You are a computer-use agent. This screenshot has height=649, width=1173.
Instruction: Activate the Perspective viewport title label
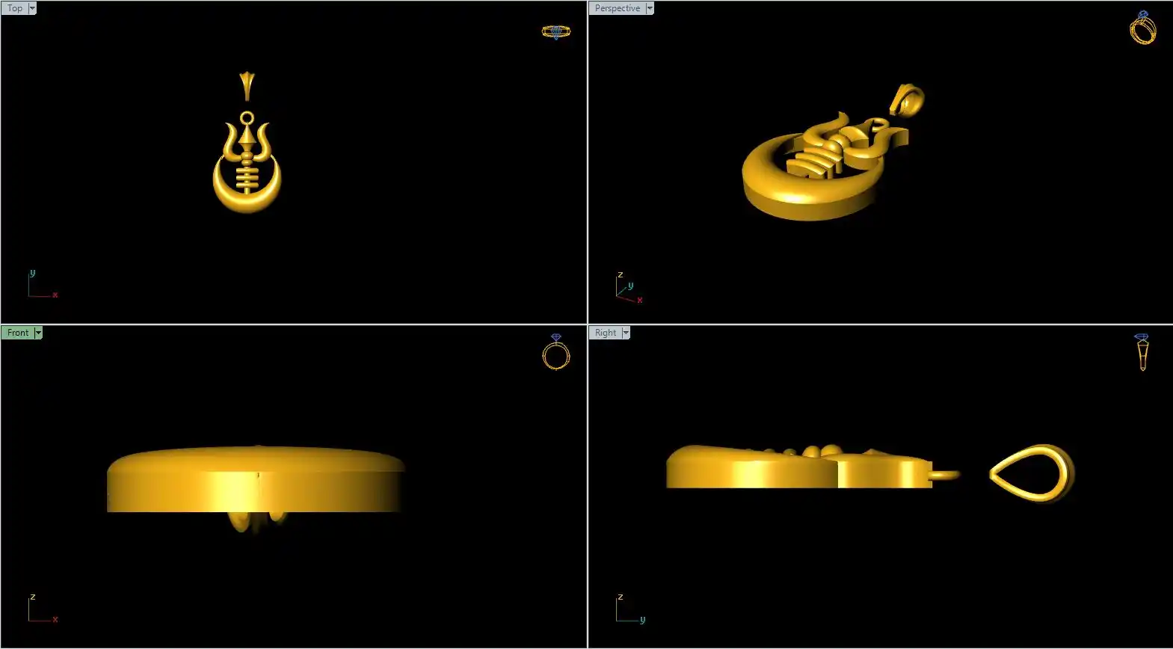618,8
